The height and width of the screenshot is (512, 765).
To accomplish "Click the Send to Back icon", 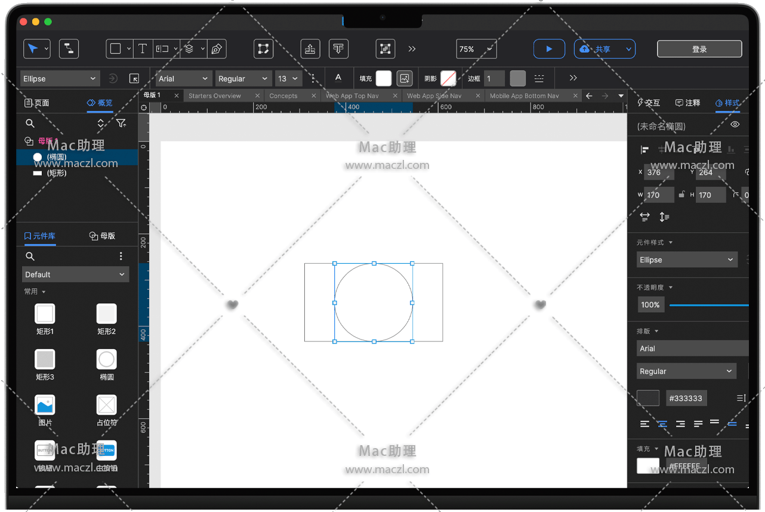I will tap(338, 49).
